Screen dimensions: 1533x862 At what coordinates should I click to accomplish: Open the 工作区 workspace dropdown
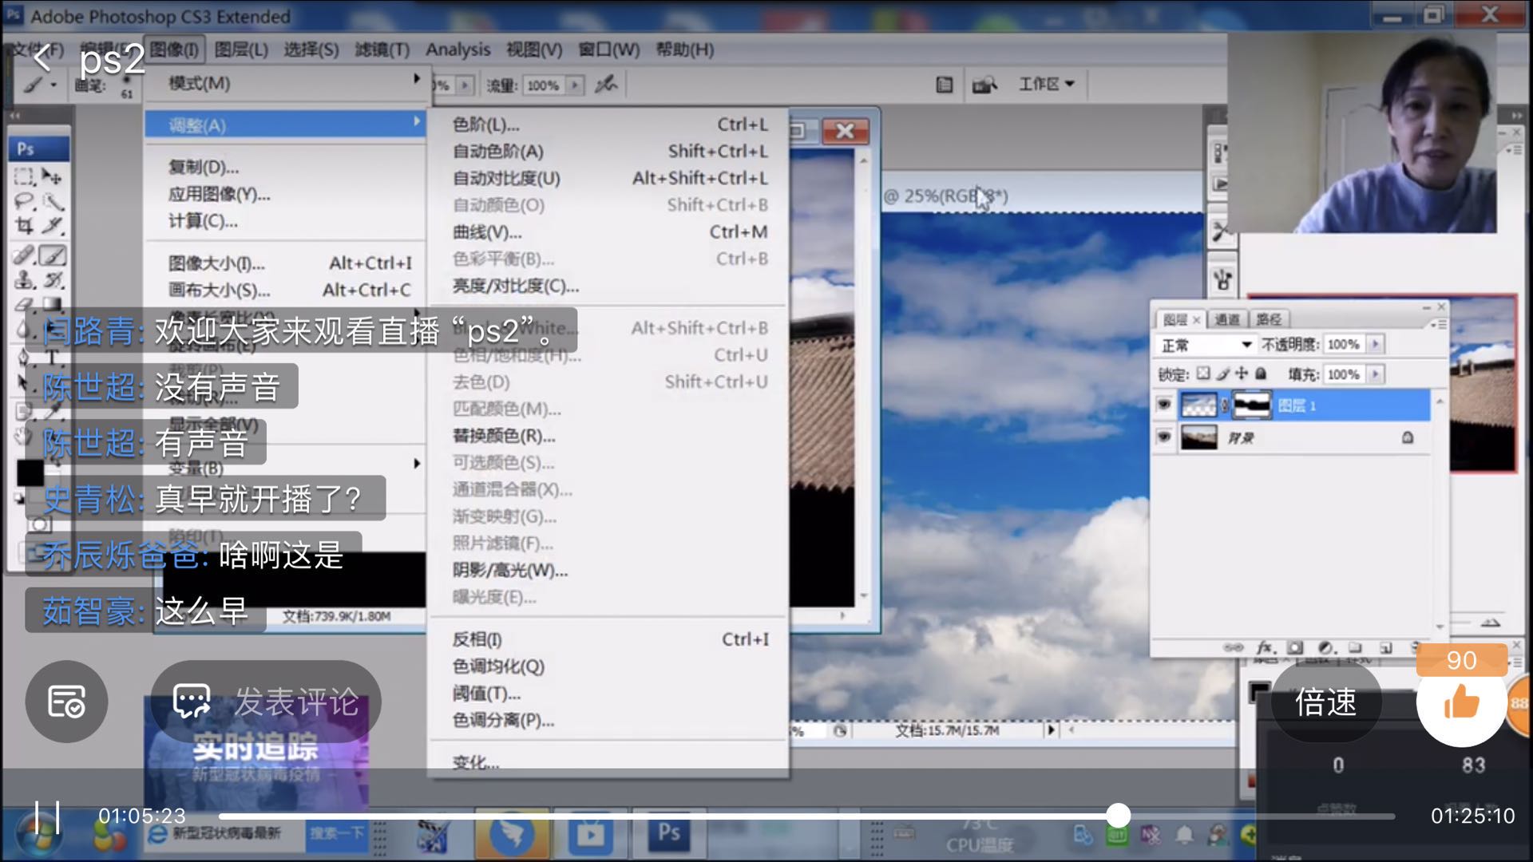point(1047,84)
